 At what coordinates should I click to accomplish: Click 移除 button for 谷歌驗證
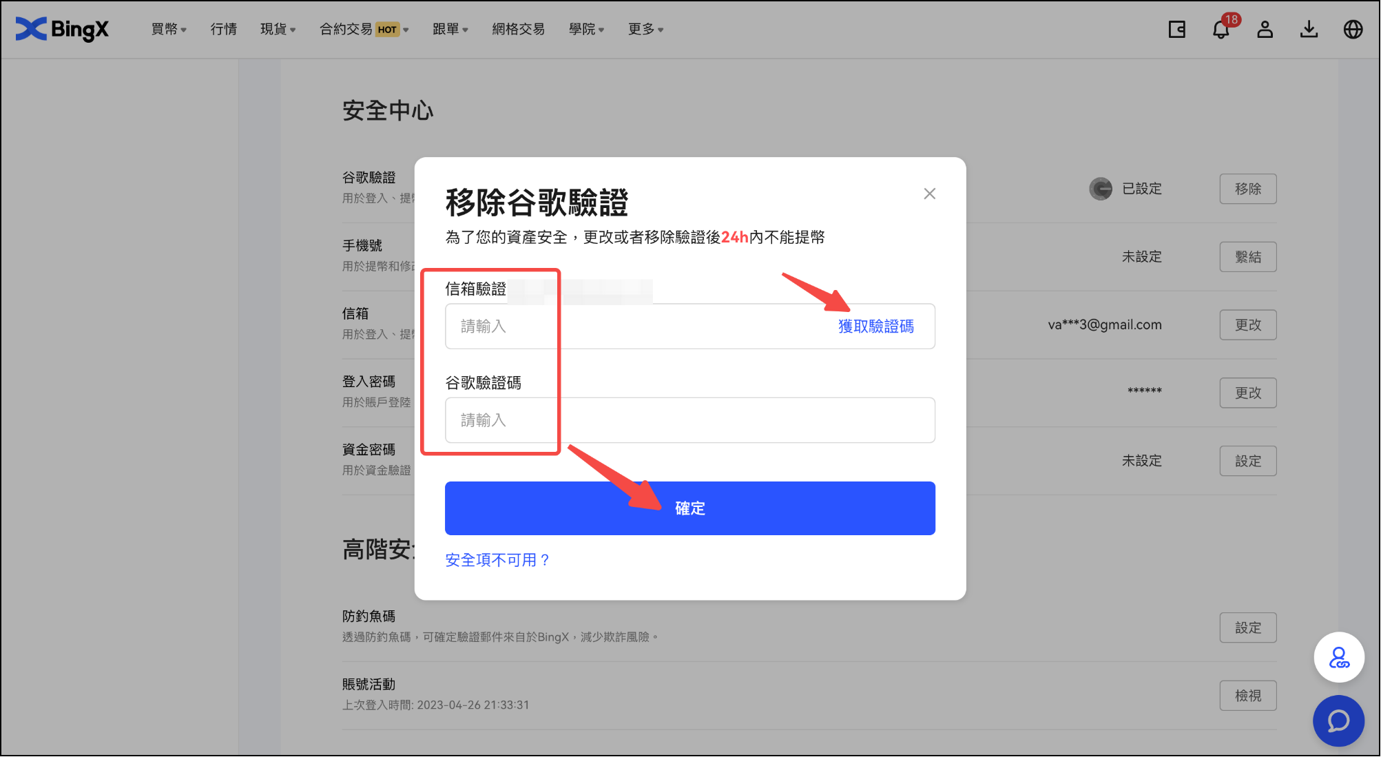[1247, 189]
